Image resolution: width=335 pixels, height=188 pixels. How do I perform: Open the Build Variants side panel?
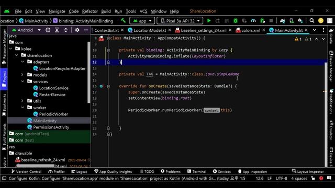[4, 136]
